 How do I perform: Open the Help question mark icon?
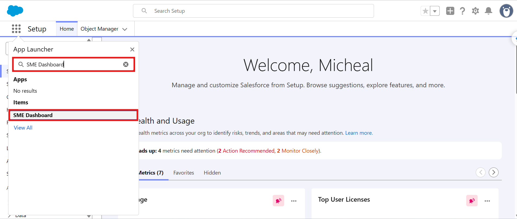tap(462, 11)
